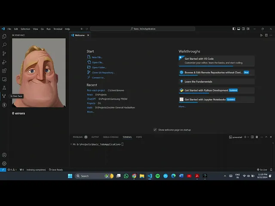The height and width of the screenshot is (206, 275).
Task: Click the Open Folder link
Action: [99, 67]
